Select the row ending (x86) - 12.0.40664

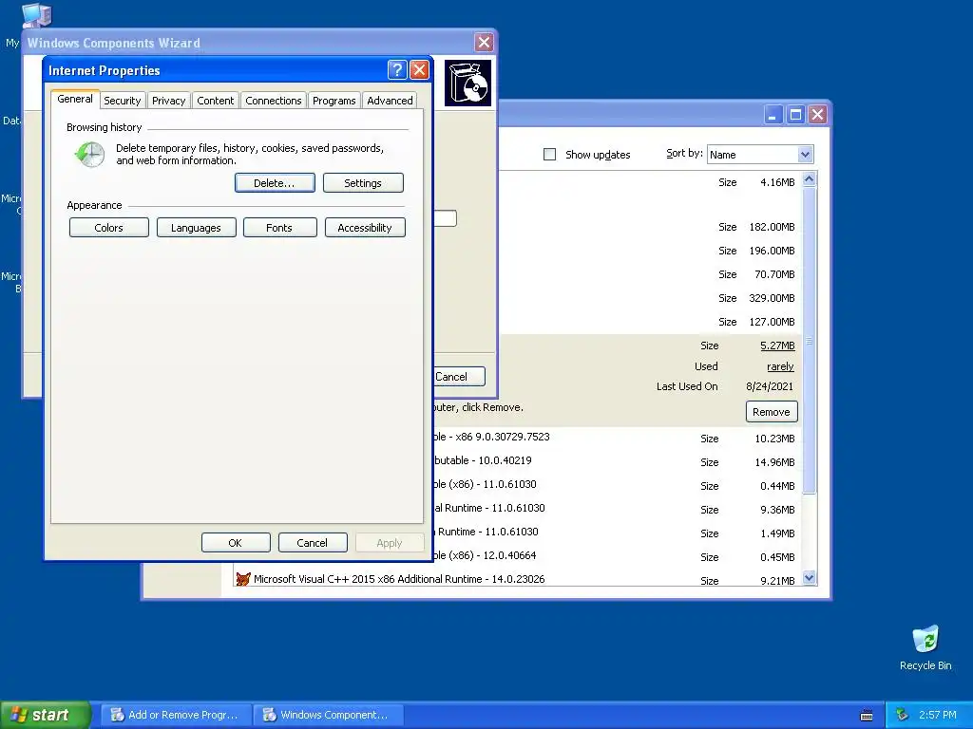pos(618,556)
